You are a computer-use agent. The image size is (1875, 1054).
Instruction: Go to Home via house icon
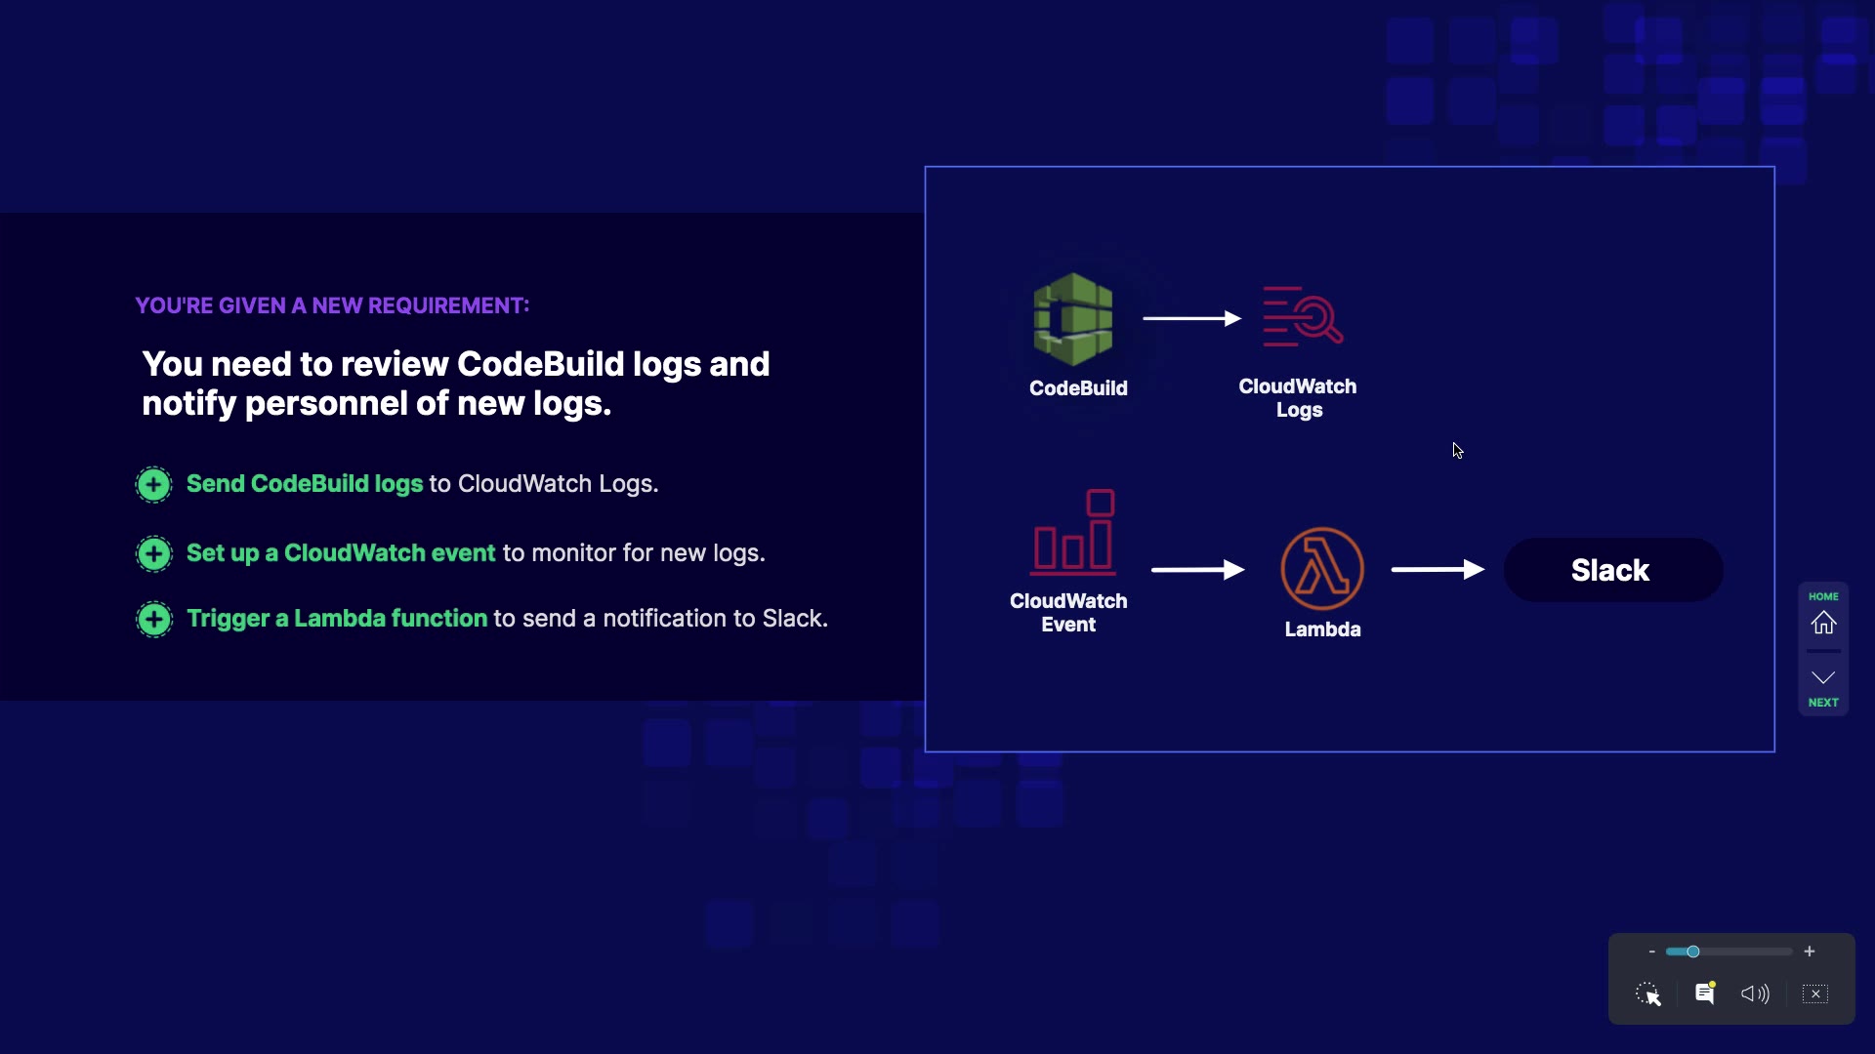1823,623
